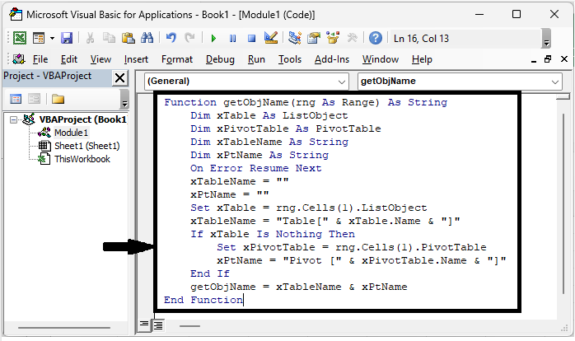Toggle Design Mode icon
The image size is (575, 341).
point(271,38)
